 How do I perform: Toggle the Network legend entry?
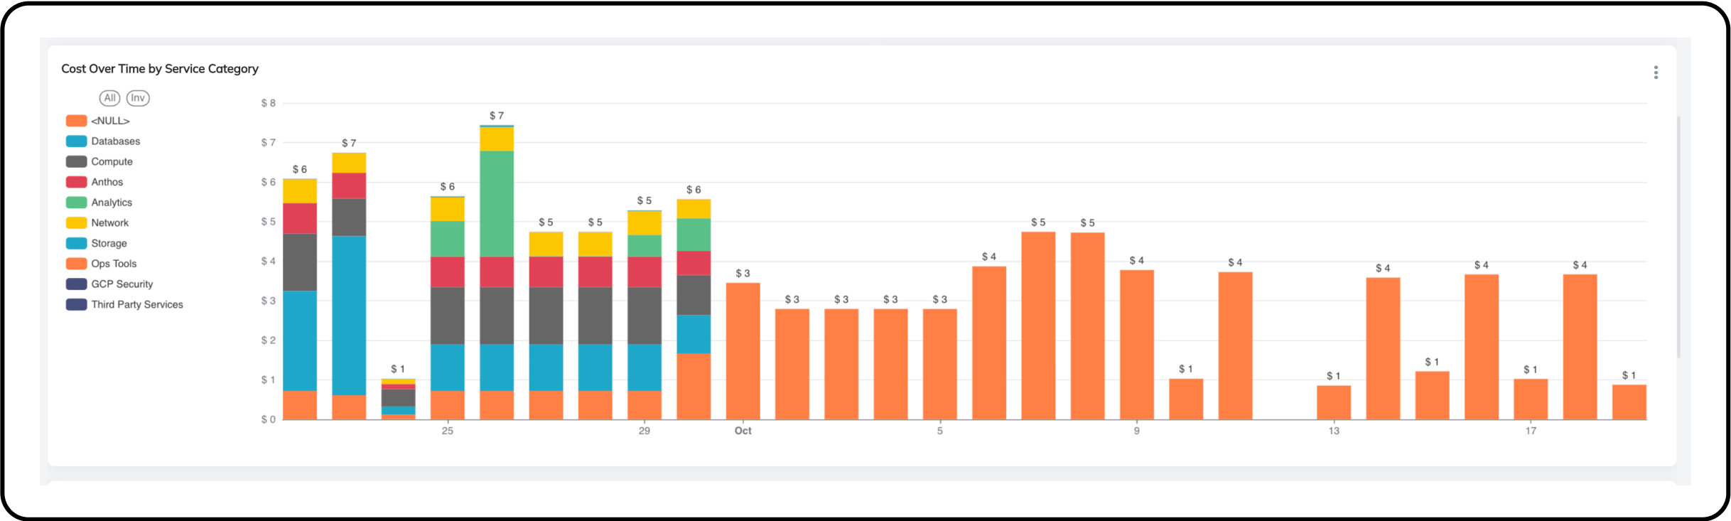pyautogui.click(x=109, y=223)
